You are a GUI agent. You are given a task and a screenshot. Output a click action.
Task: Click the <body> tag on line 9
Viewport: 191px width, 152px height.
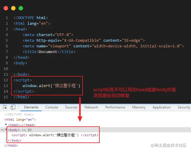click(20, 63)
